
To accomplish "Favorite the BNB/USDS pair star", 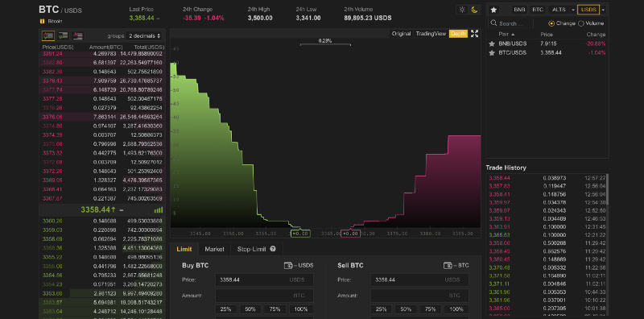I will 492,43.
